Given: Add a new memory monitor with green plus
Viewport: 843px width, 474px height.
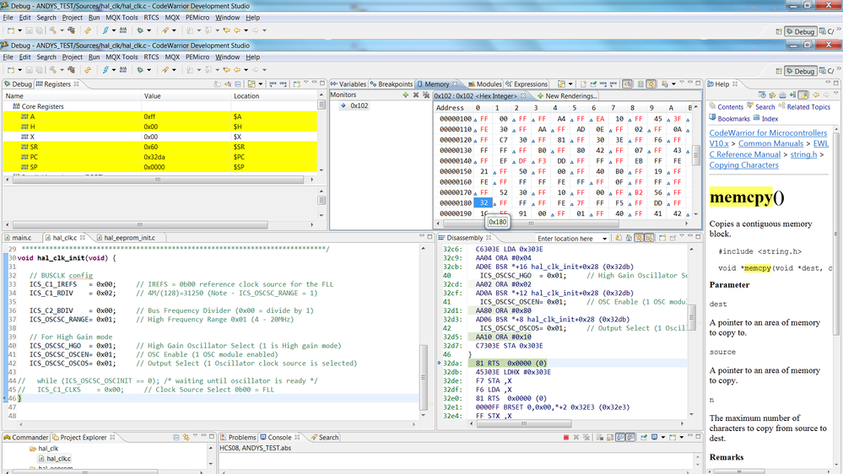Looking at the screenshot, I should point(406,95).
